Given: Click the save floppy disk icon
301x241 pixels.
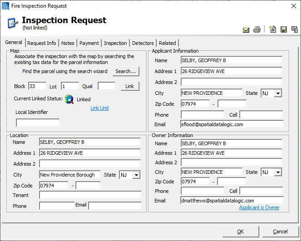Looking at the screenshot, I should click(x=284, y=30).
